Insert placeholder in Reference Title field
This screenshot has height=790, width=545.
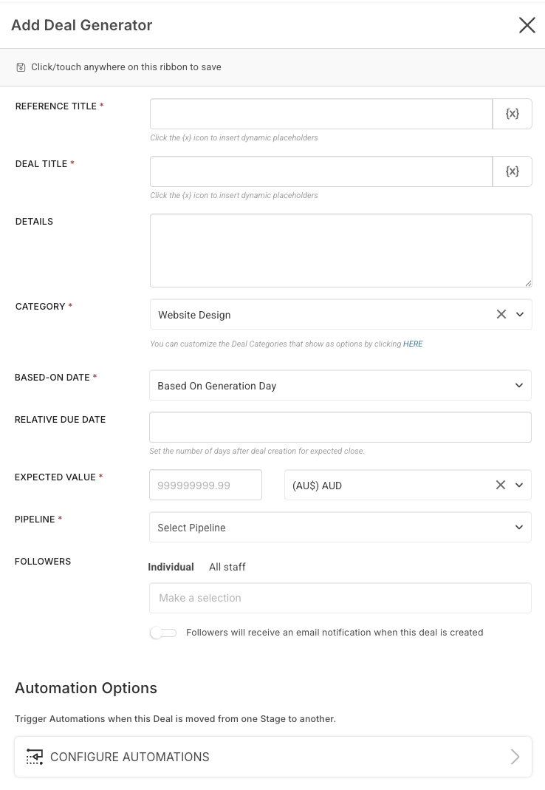coord(513,114)
